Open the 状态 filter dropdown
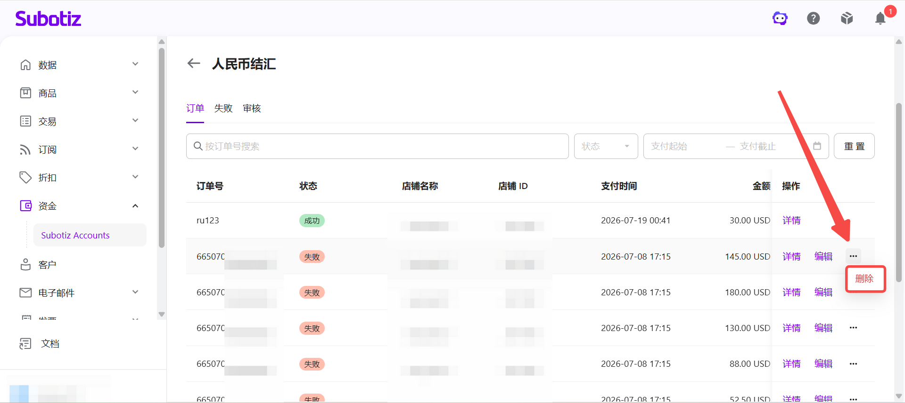This screenshot has width=905, height=403. (606, 146)
